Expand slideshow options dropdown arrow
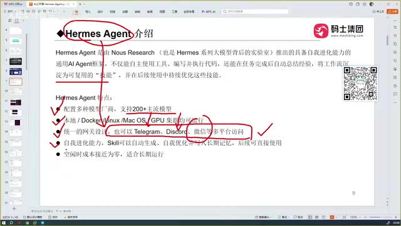 point(336,217)
